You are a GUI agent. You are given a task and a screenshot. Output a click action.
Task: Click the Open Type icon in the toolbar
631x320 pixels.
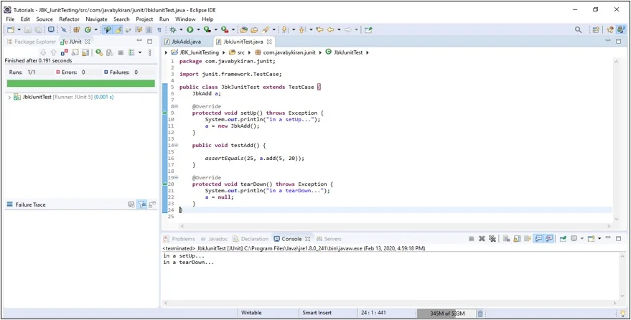click(x=243, y=29)
